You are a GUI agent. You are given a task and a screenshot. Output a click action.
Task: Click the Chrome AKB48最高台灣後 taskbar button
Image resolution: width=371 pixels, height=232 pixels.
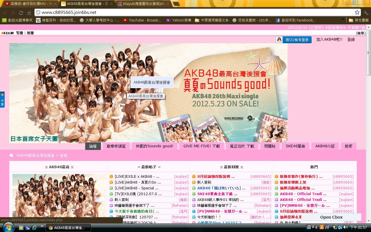pyautogui.click(x=68, y=228)
